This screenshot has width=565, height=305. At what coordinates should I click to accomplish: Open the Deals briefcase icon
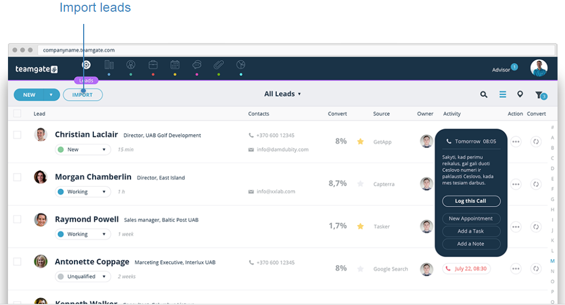pyautogui.click(x=153, y=65)
